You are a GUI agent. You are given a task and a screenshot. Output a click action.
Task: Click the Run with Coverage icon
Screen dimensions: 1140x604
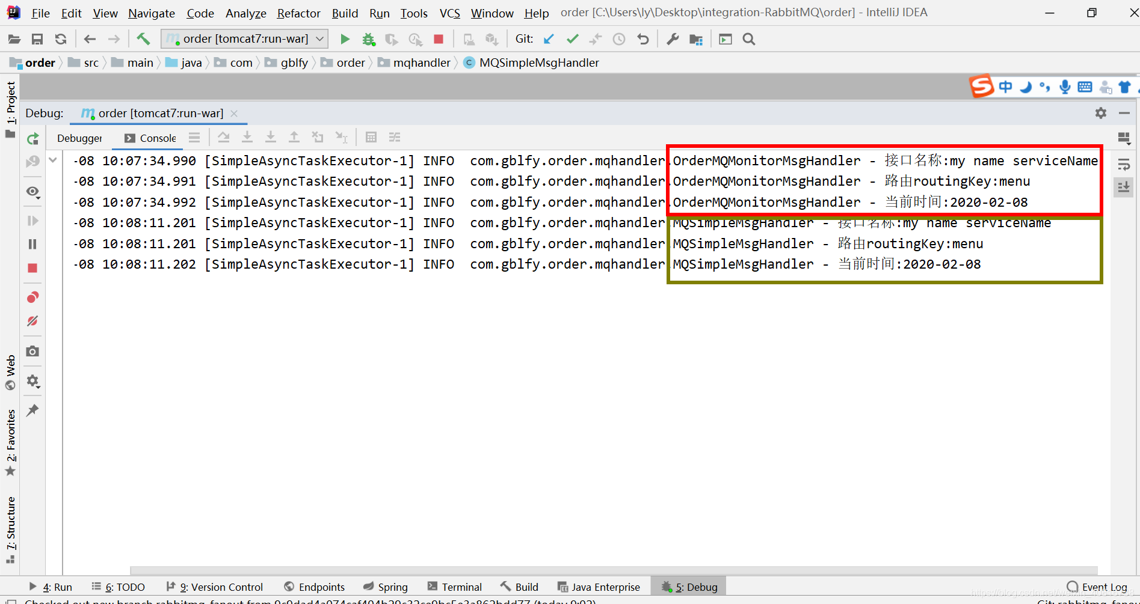click(x=392, y=39)
